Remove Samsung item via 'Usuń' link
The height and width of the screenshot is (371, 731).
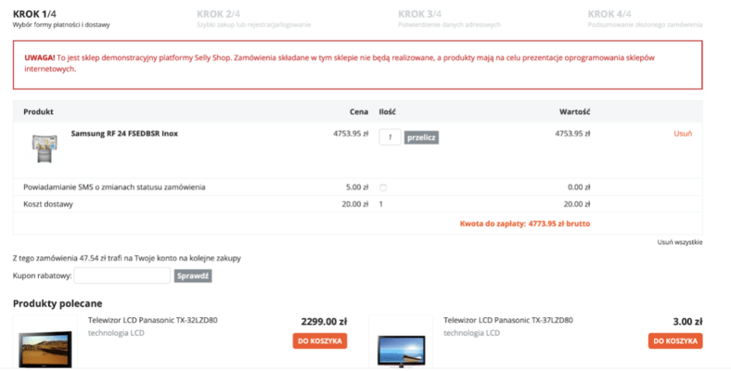pyautogui.click(x=683, y=134)
